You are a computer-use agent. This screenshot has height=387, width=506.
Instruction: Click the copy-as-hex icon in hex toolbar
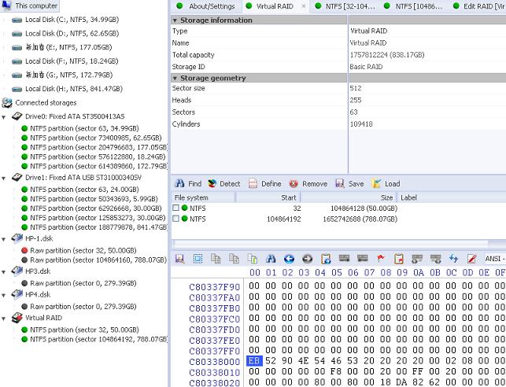pos(234,258)
